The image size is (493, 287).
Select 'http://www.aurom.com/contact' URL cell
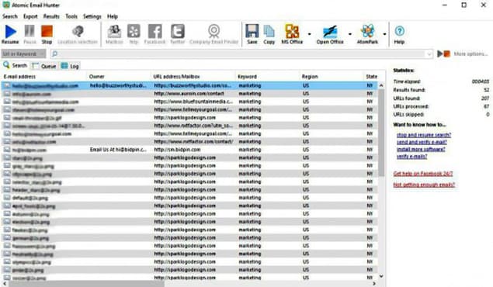[189, 94]
